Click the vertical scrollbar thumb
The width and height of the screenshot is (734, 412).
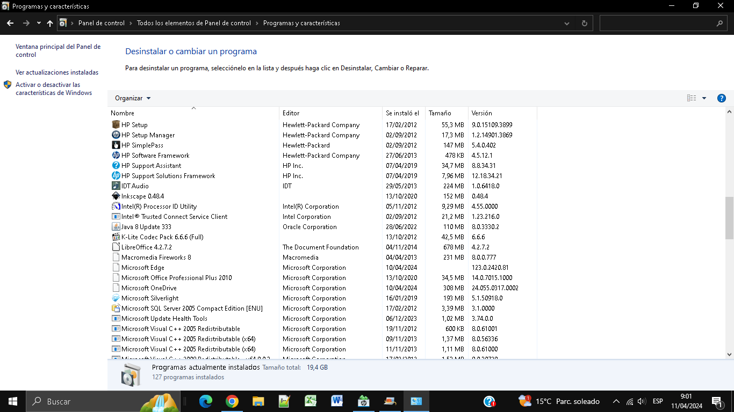[x=729, y=217]
